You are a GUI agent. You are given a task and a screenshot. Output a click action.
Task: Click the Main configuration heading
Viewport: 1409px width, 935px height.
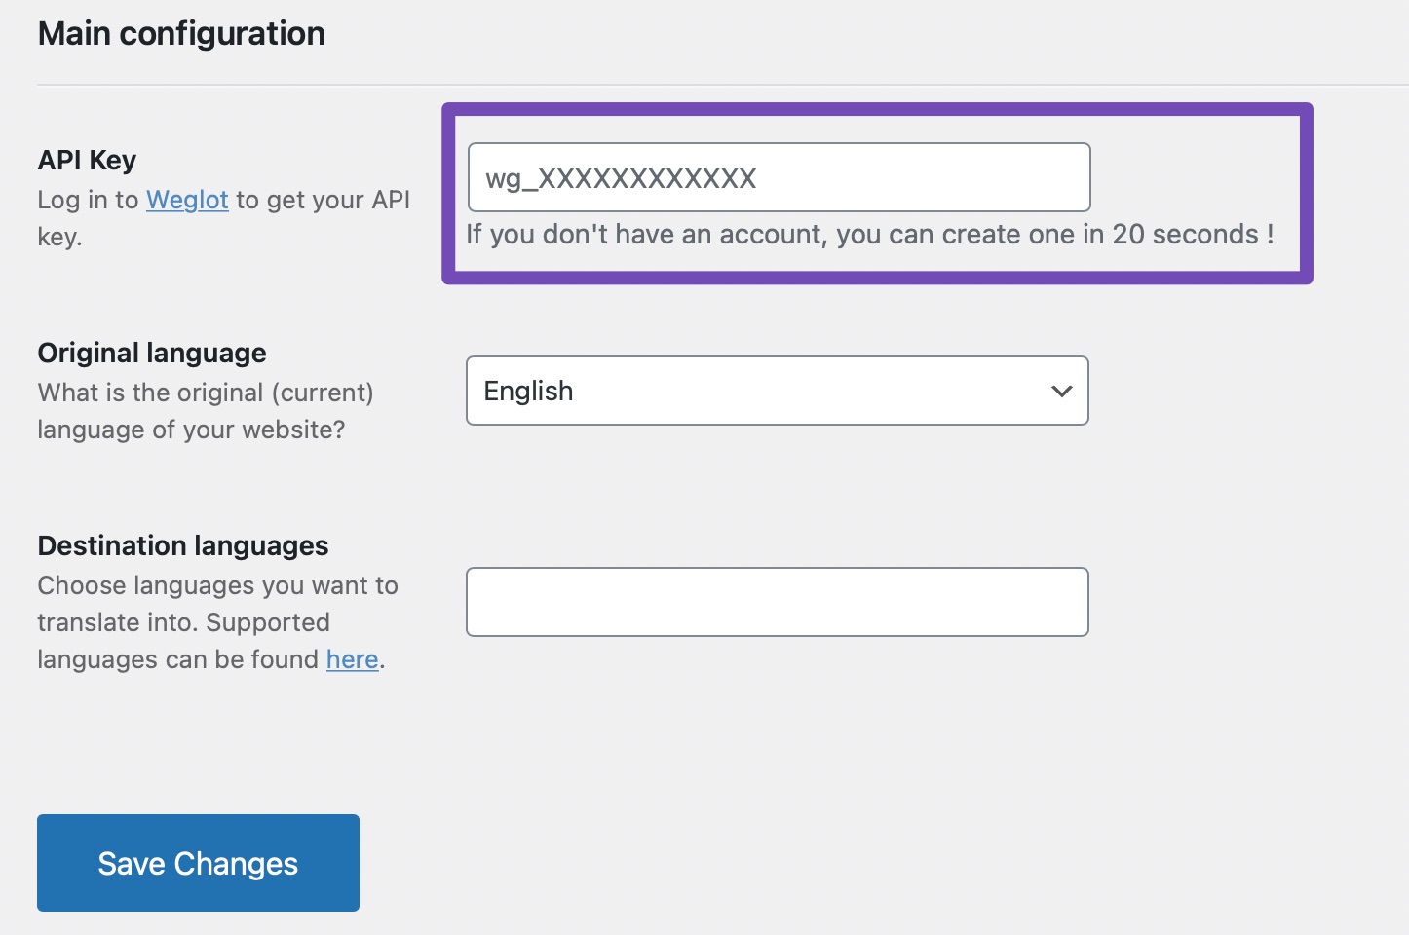click(181, 32)
